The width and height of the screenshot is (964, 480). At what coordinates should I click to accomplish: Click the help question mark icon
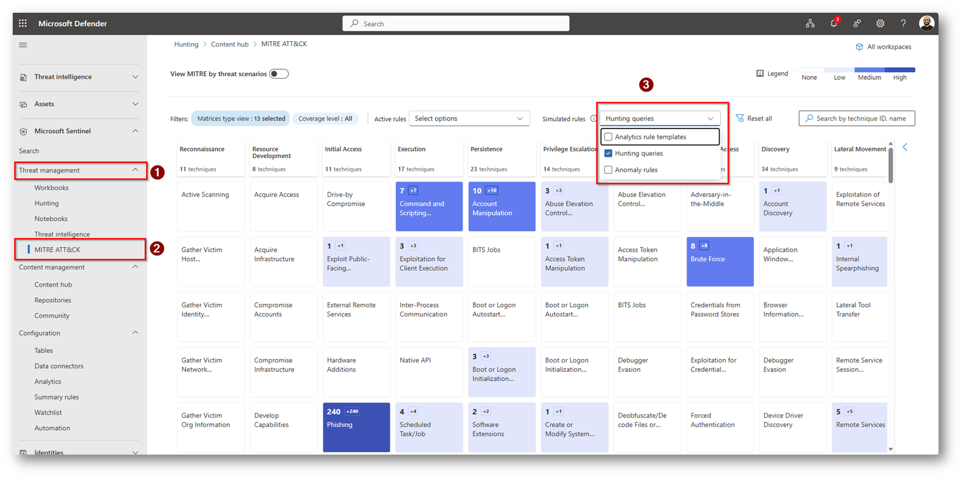click(903, 24)
